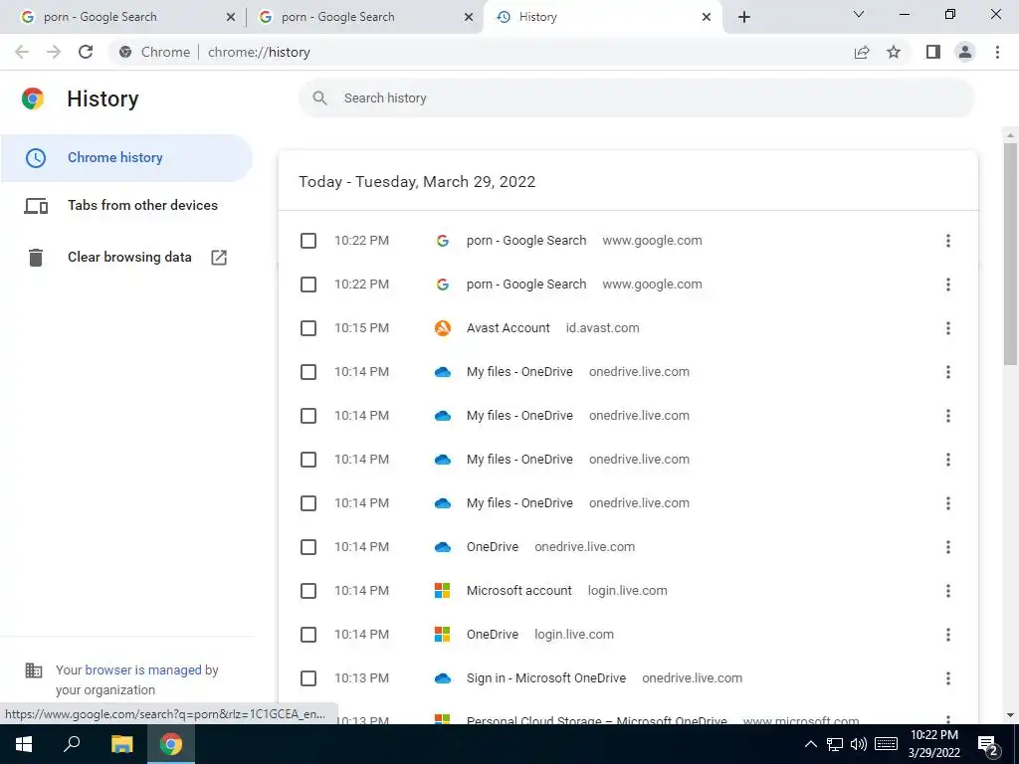Tick the first My files - OneDrive checkbox
Image resolution: width=1019 pixels, height=764 pixels.
tap(308, 372)
